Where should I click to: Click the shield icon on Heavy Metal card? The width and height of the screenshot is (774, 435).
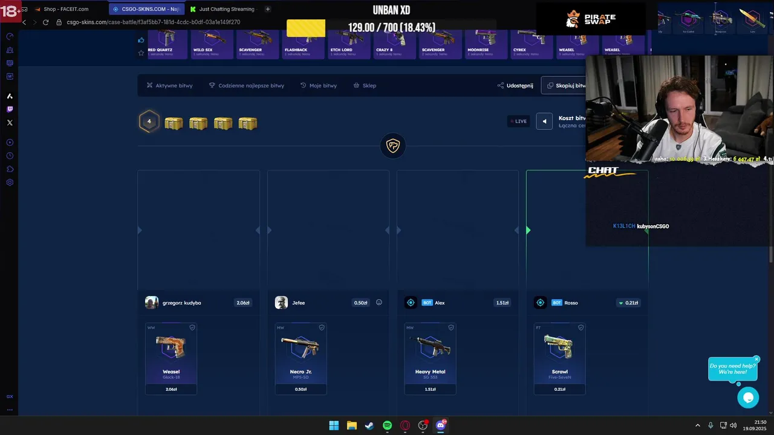pyautogui.click(x=451, y=327)
